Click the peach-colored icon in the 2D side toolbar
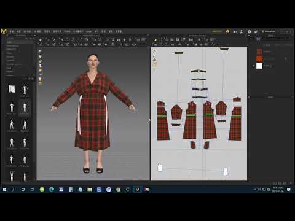This screenshot has height=221, width=295. [155, 64]
